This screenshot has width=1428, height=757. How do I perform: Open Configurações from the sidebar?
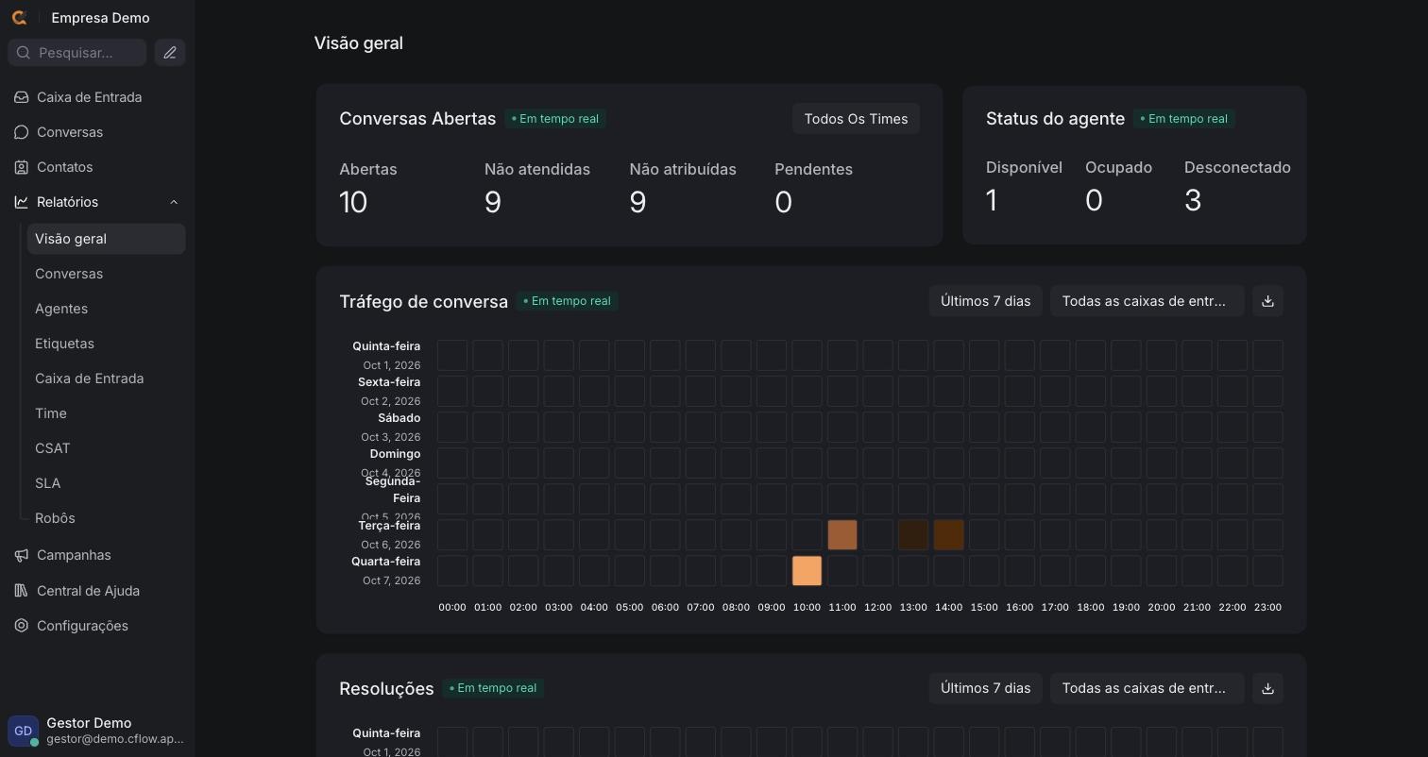[96, 626]
